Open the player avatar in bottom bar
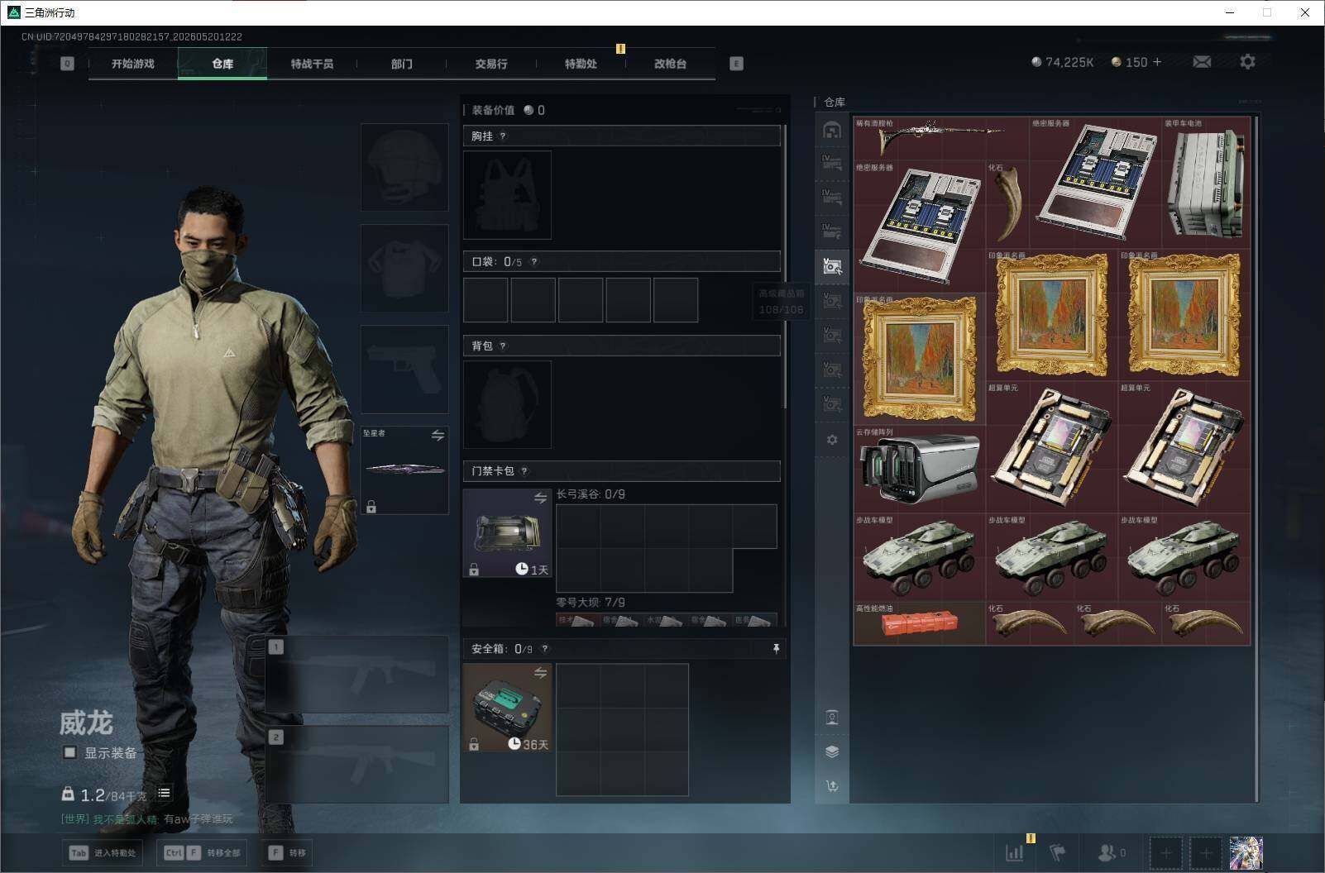 pos(1246,852)
